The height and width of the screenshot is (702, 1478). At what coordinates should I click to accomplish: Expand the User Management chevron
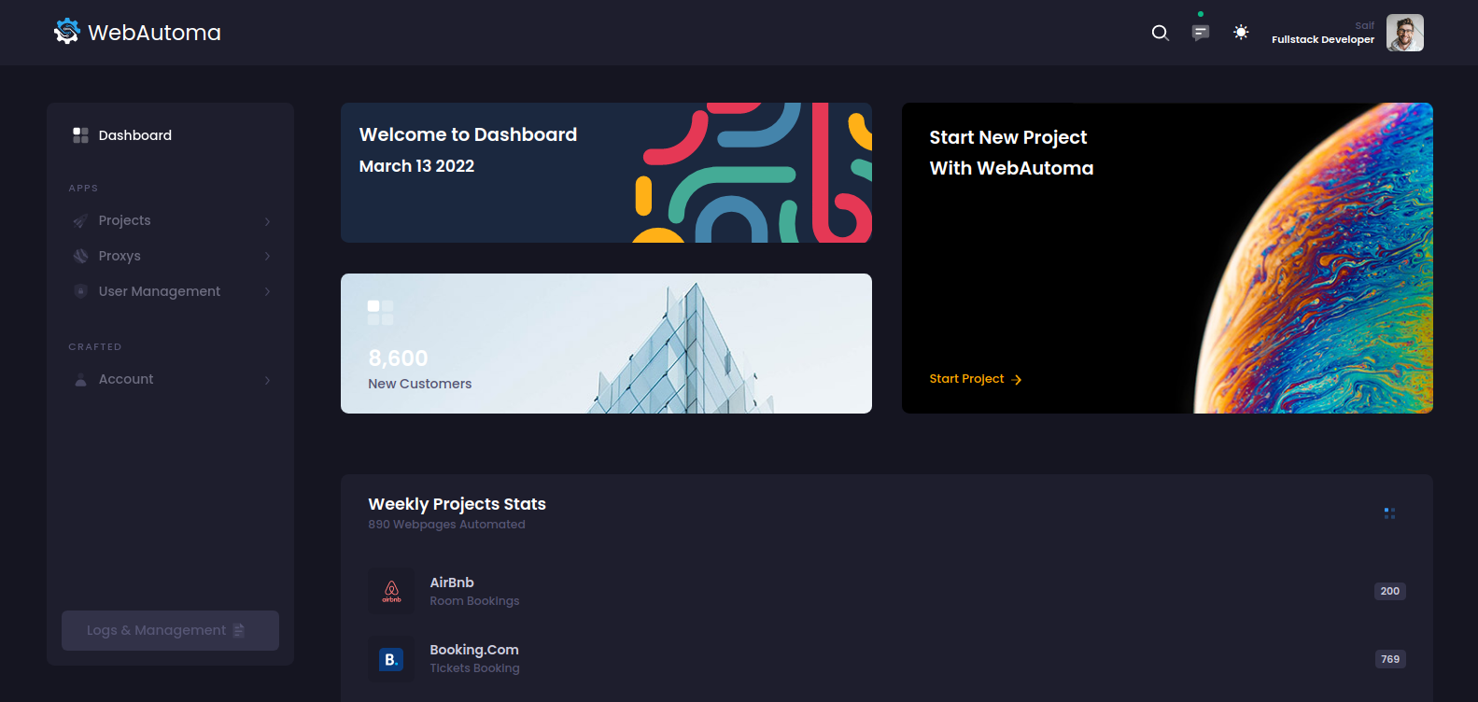coord(267,291)
